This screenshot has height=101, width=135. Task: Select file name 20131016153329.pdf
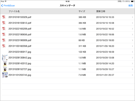pyautogui.click(x=20, y=17)
